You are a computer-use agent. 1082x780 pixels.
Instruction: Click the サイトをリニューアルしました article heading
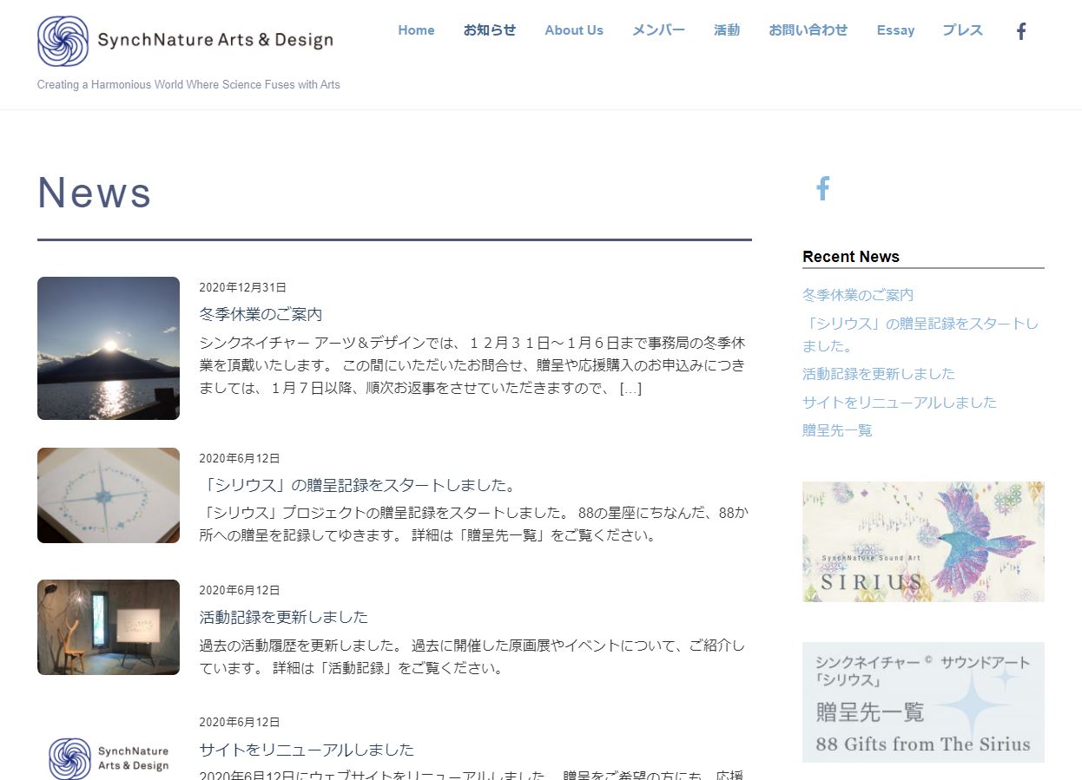pos(307,750)
